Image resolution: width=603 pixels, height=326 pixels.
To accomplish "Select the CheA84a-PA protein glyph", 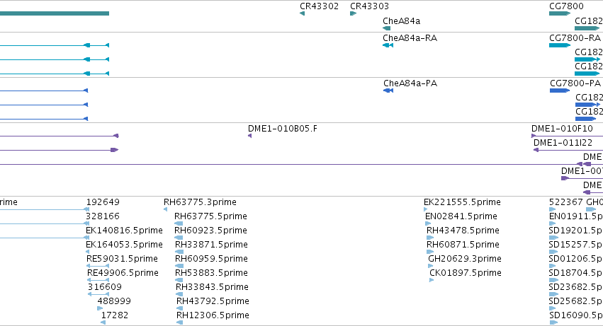I will pyautogui.click(x=388, y=91).
